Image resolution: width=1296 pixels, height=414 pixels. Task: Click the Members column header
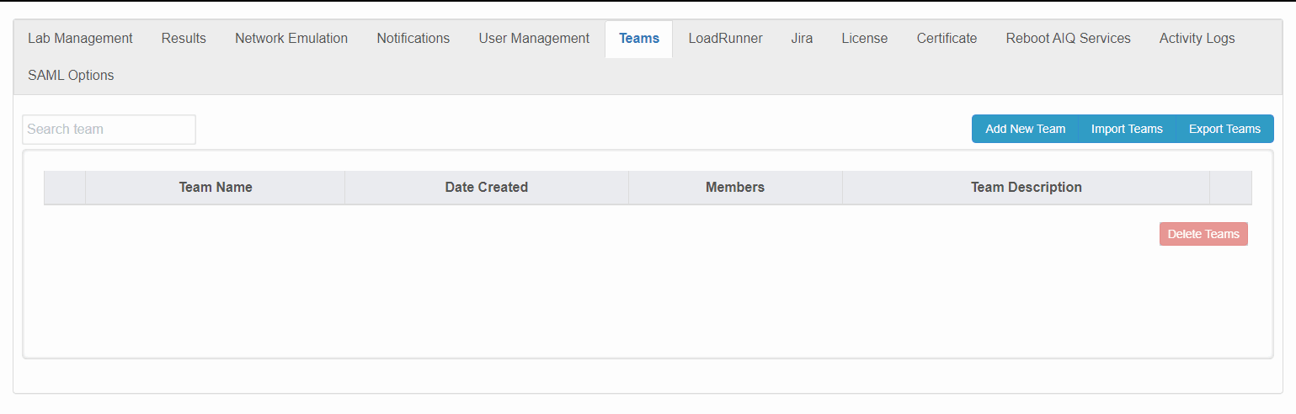point(735,188)
